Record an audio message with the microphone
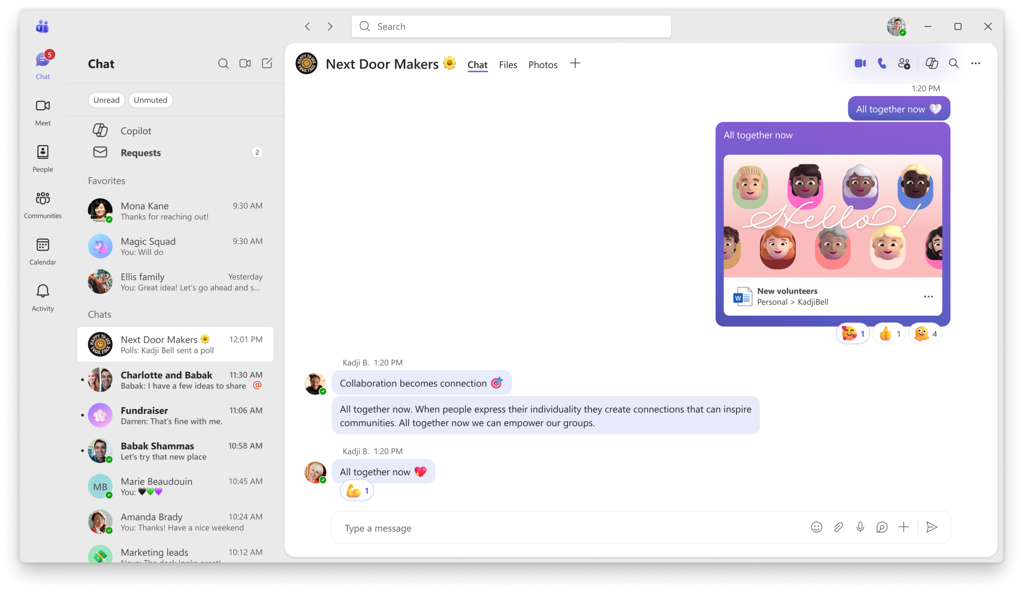 860,527
